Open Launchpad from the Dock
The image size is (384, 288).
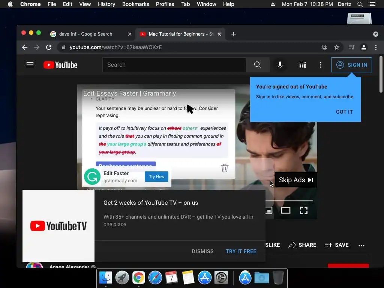(x=122, y=278)
